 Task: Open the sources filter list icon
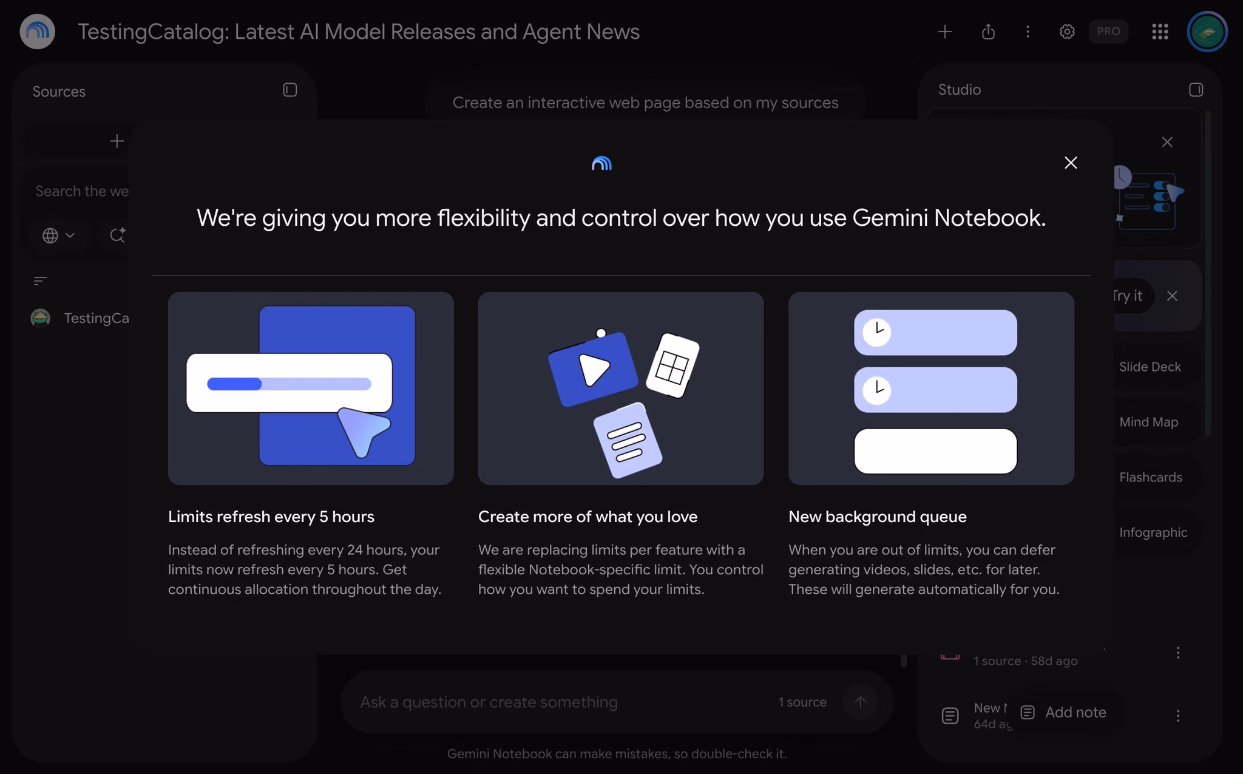(40, 280)
